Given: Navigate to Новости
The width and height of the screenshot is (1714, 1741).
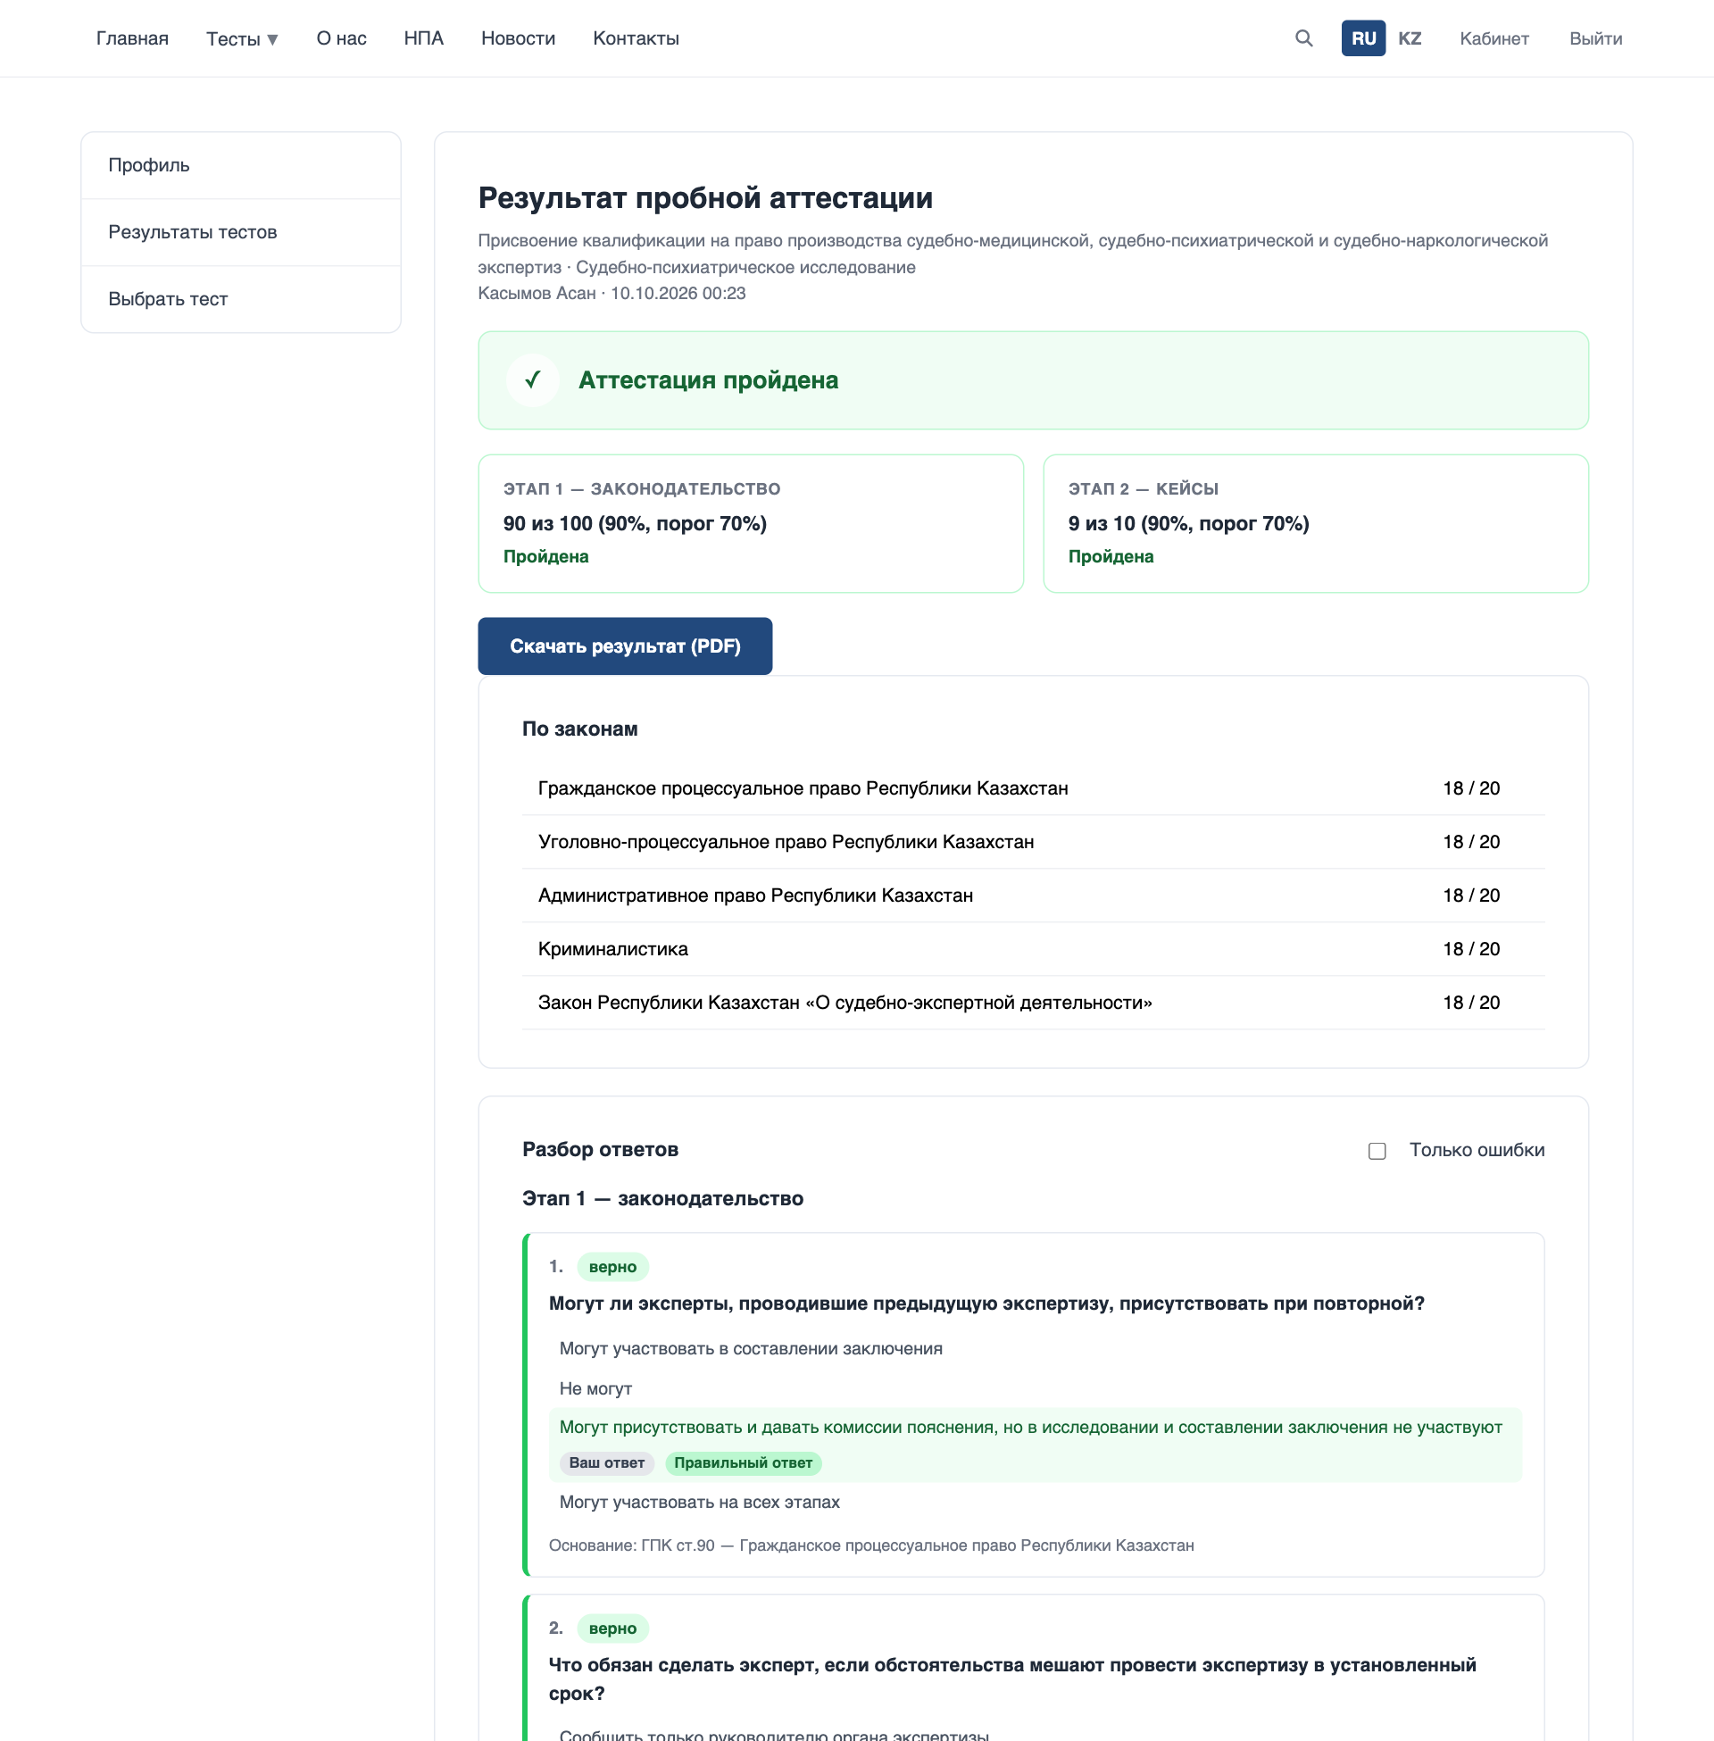Looking at the screenshot, I should [518, 38].
